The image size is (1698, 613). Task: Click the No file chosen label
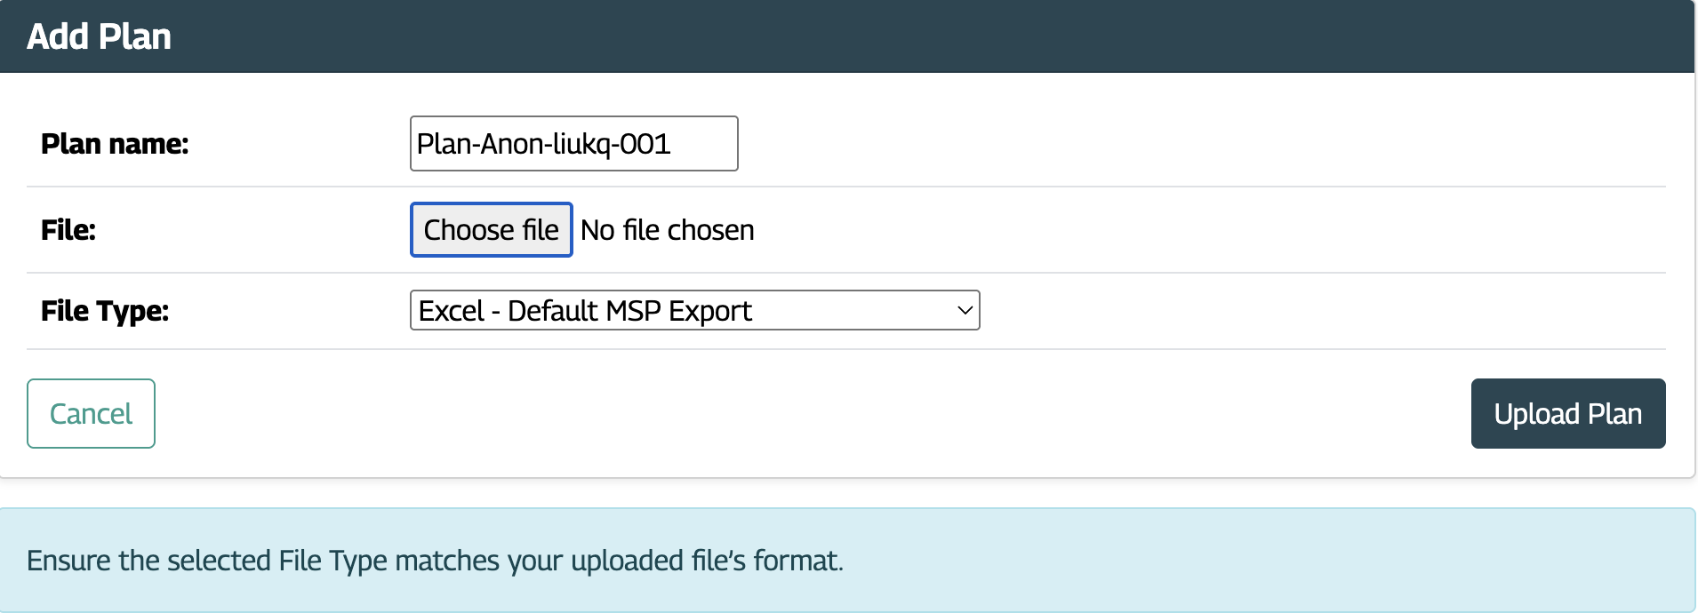point(666,230)
